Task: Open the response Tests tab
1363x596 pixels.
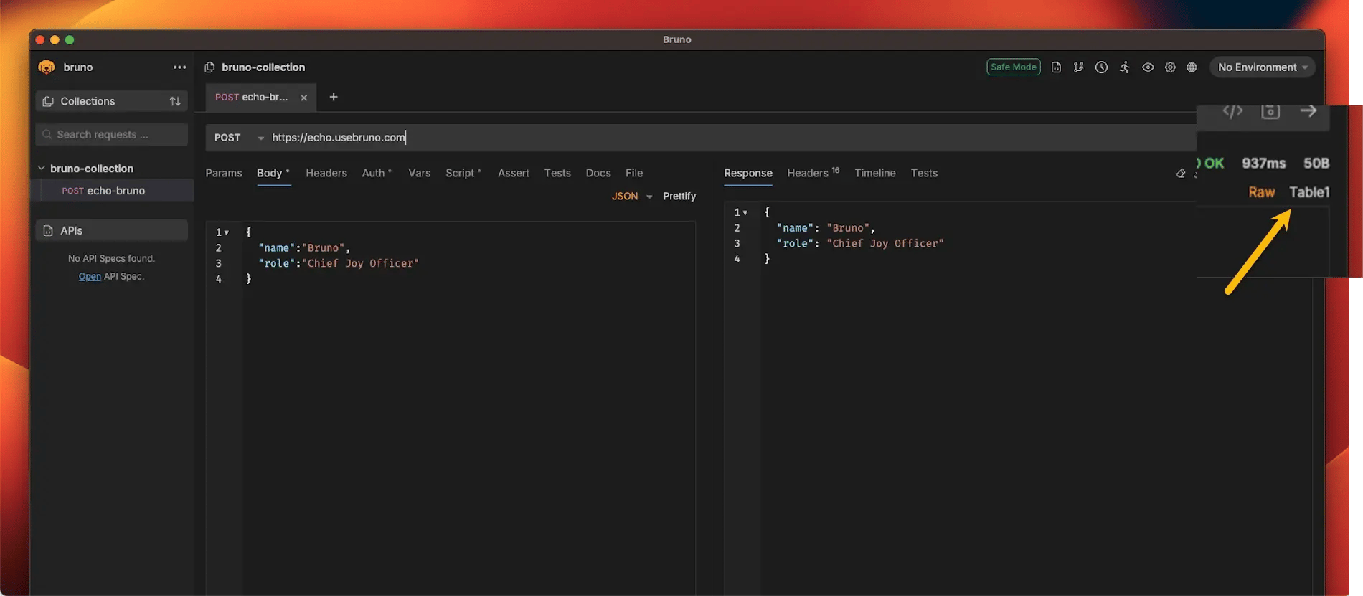Action: [924, 173]
